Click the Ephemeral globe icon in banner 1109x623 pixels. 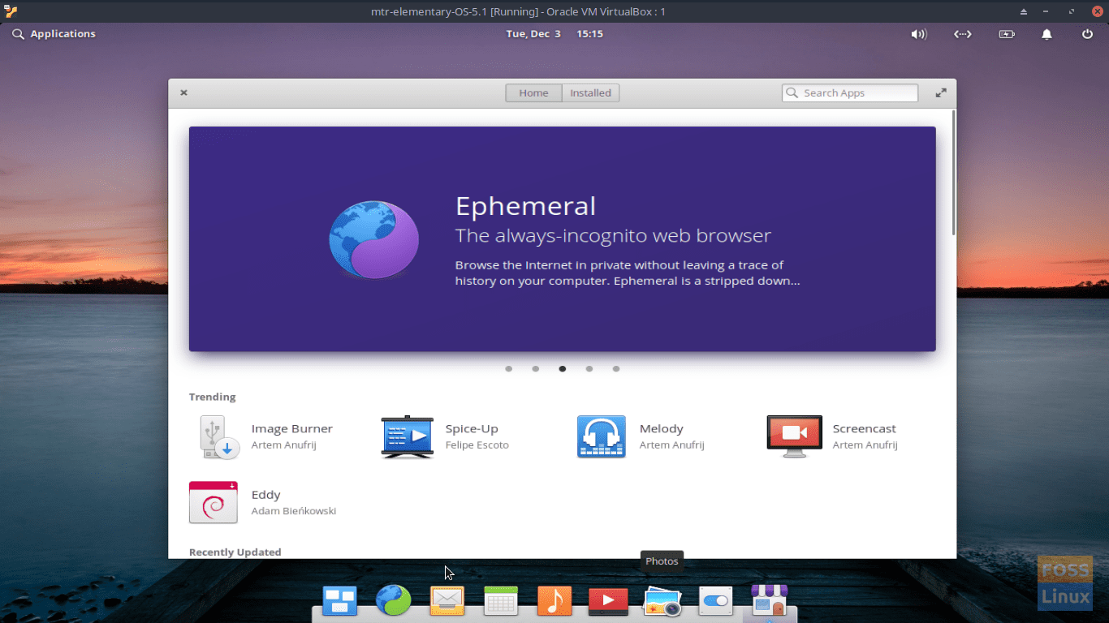click(374, 240)
